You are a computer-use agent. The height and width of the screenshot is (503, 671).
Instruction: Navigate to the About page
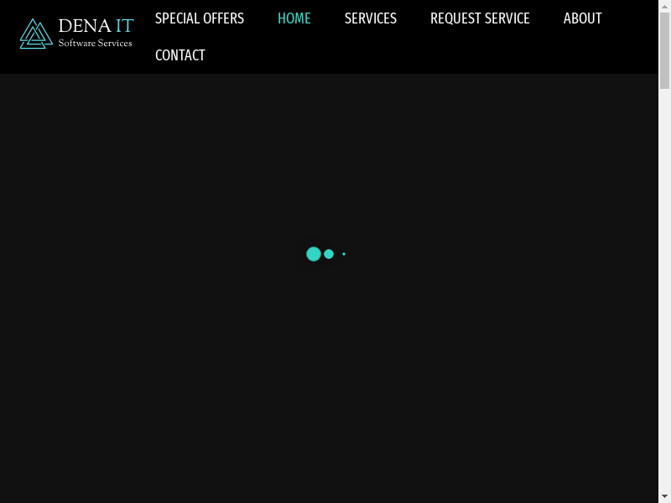pos(582,18)
